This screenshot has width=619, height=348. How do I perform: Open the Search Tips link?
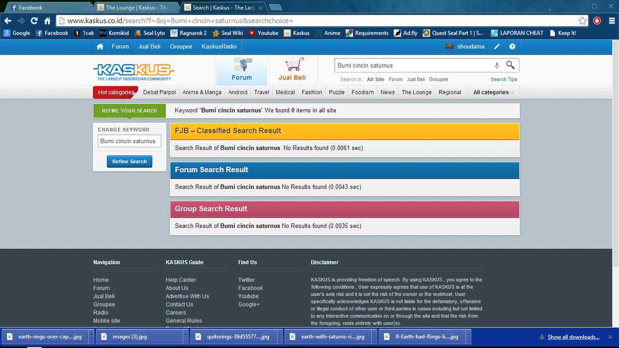coord(504,79)
